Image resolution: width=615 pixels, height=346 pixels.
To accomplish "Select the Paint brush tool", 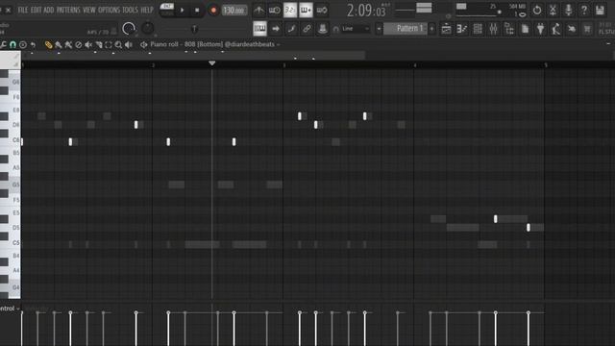I will tap(59, 45).
